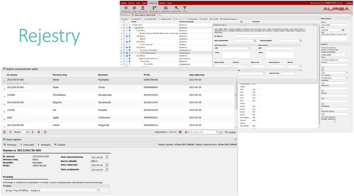Image resolution: width=354 pixels, height=196 pixels.
Task: Toggle checkbox on row 1 of Aurea tree
Action: (x=124, y=25)
